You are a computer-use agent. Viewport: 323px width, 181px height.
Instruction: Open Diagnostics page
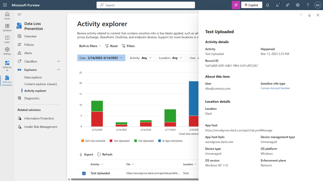point(32,98)
